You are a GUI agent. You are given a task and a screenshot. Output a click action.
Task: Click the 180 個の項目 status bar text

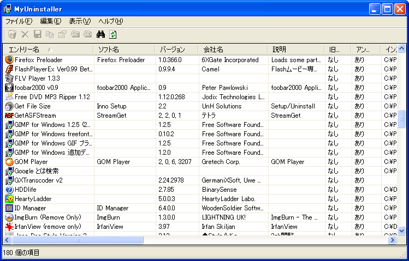coord(21,252)
